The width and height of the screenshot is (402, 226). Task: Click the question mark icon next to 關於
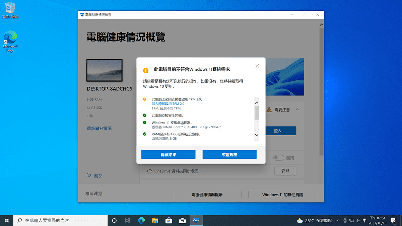pos(88,175)
